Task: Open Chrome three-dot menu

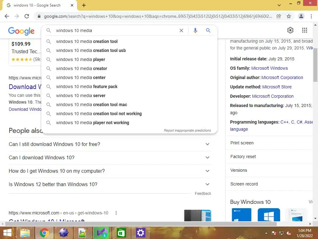Action: coord(311,16)
